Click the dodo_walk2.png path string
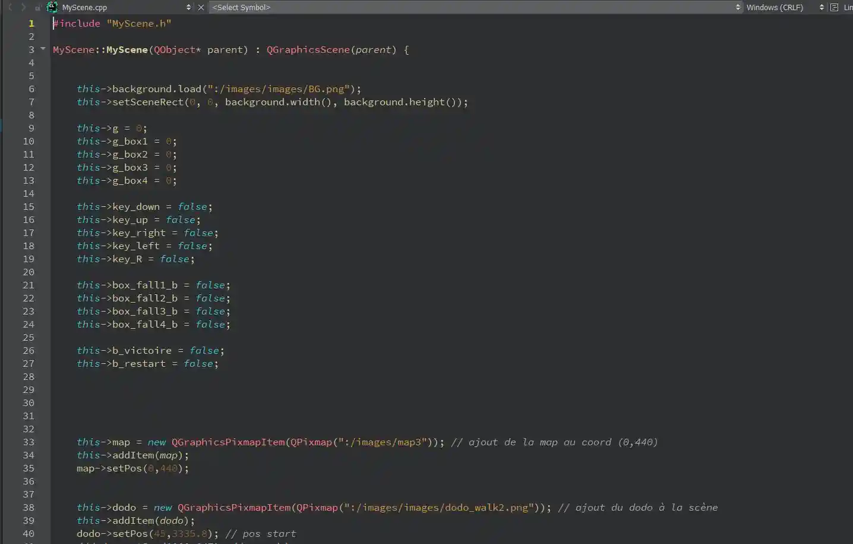This screenshot has height=544, width=853. click(x=440, y=507)
